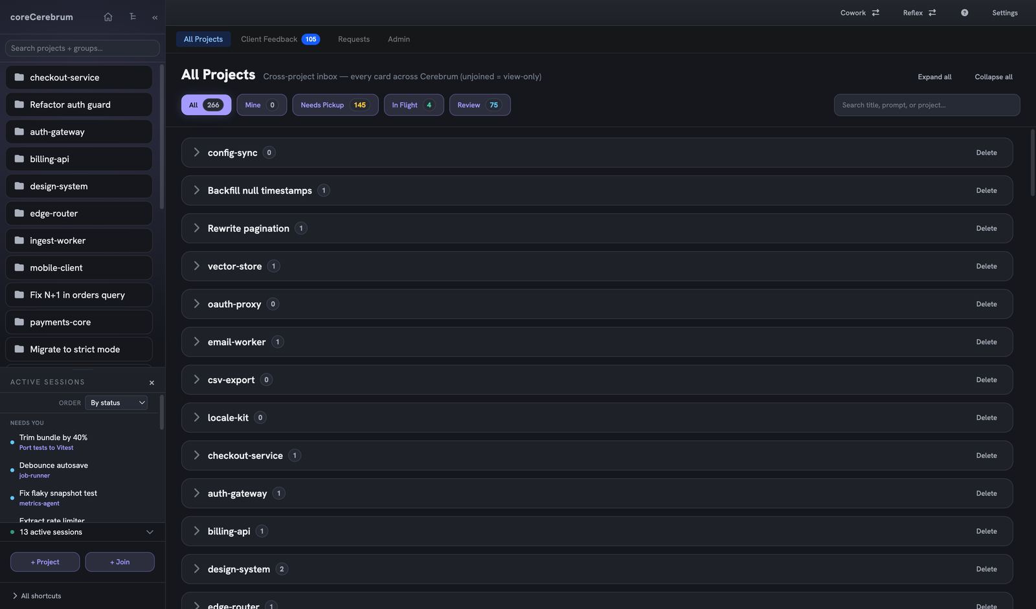Image resolution: width=1036 pixels, height=609 pixels.
Task: Open the home icon in sidebar header
Action: (108, 17)
